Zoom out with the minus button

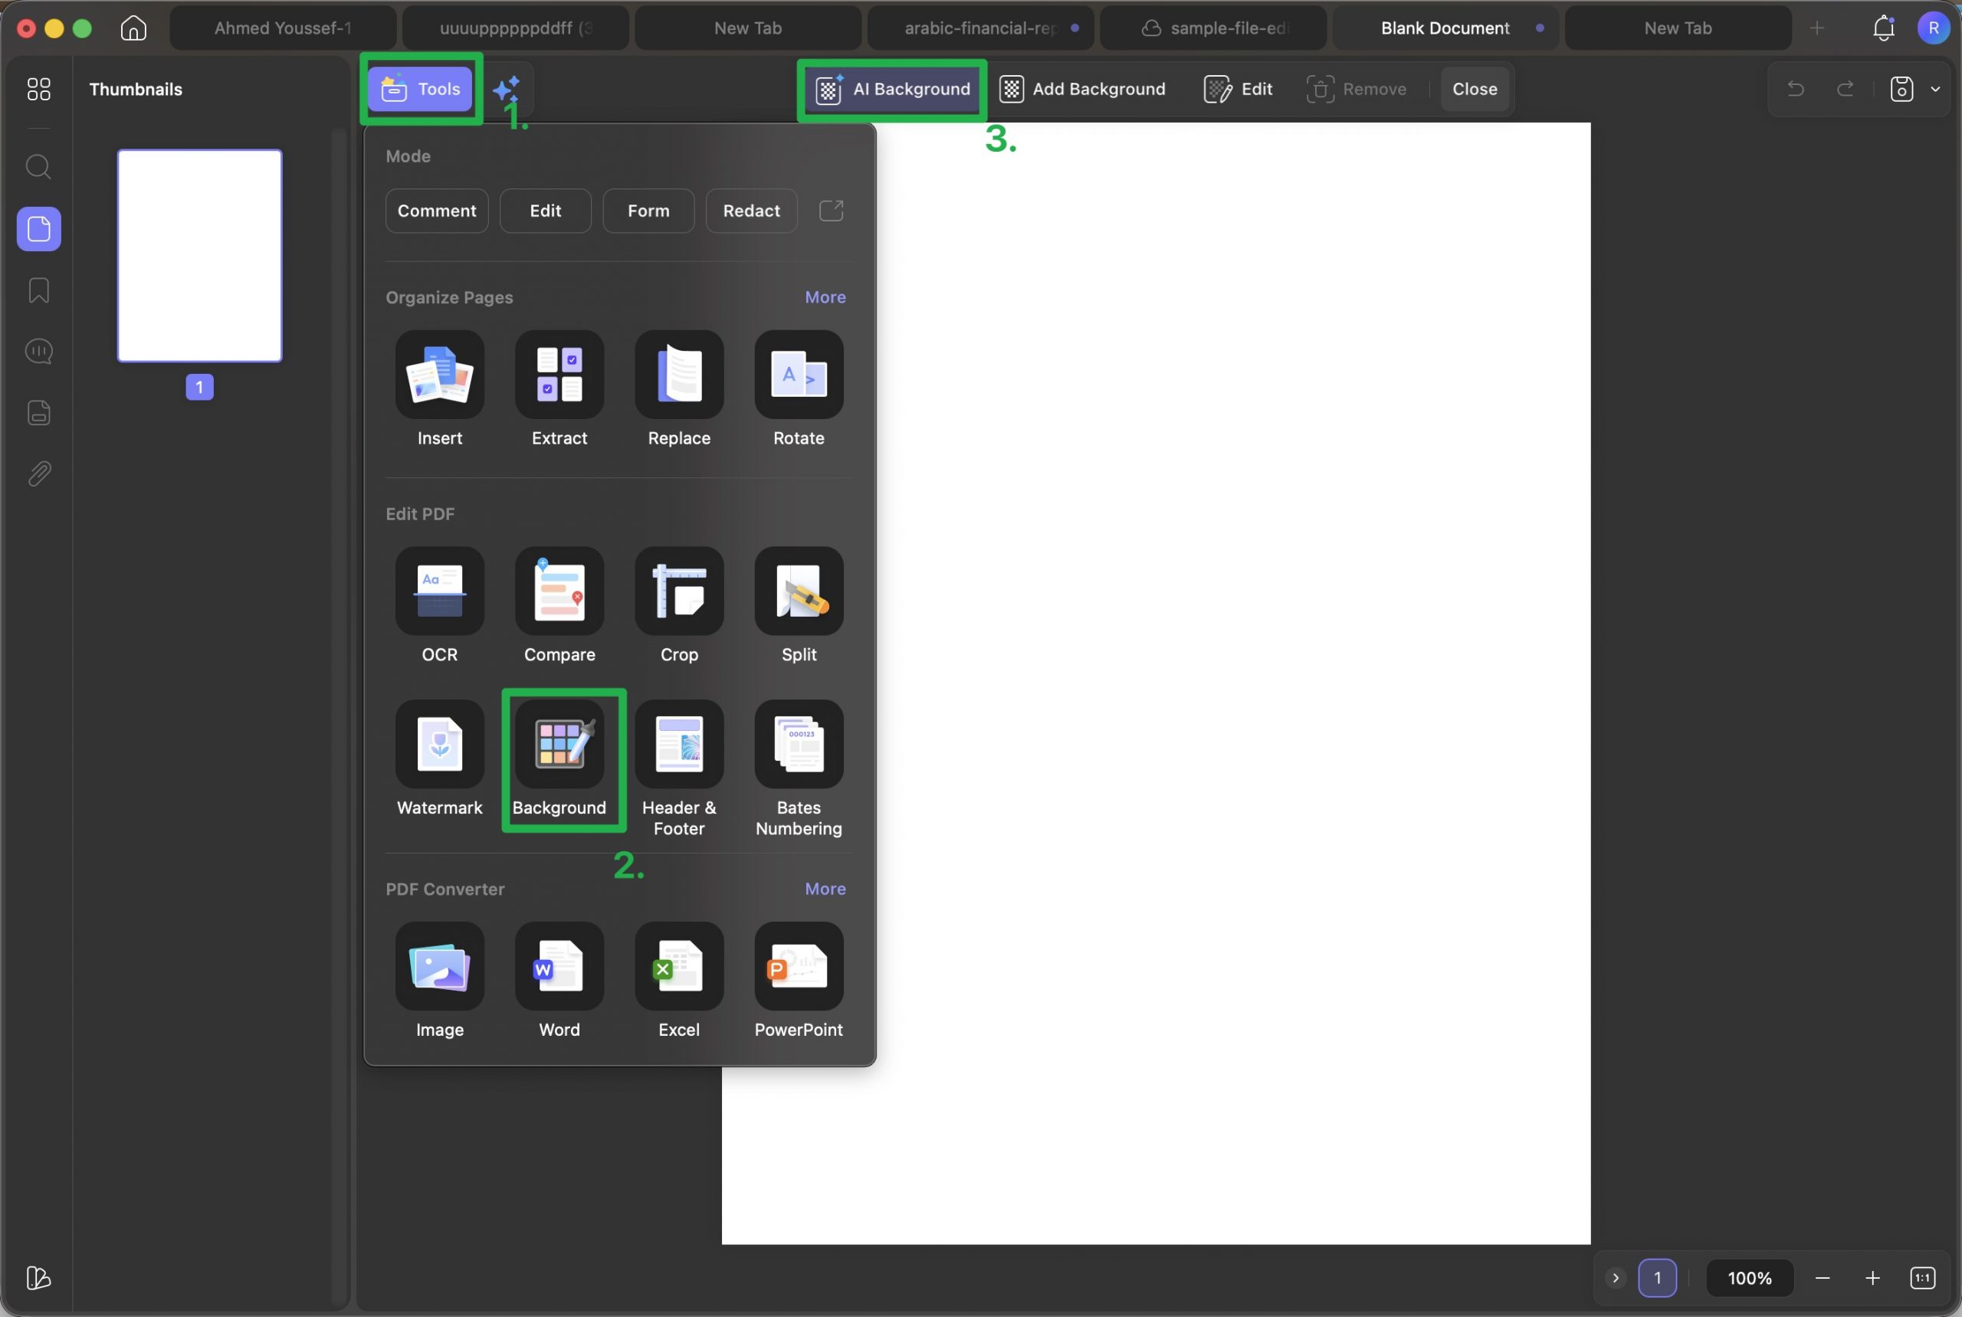(1823, 1277)
